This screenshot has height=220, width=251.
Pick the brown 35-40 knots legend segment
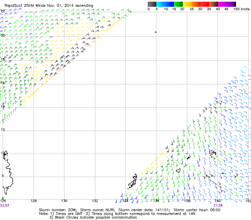pos(214,4)
